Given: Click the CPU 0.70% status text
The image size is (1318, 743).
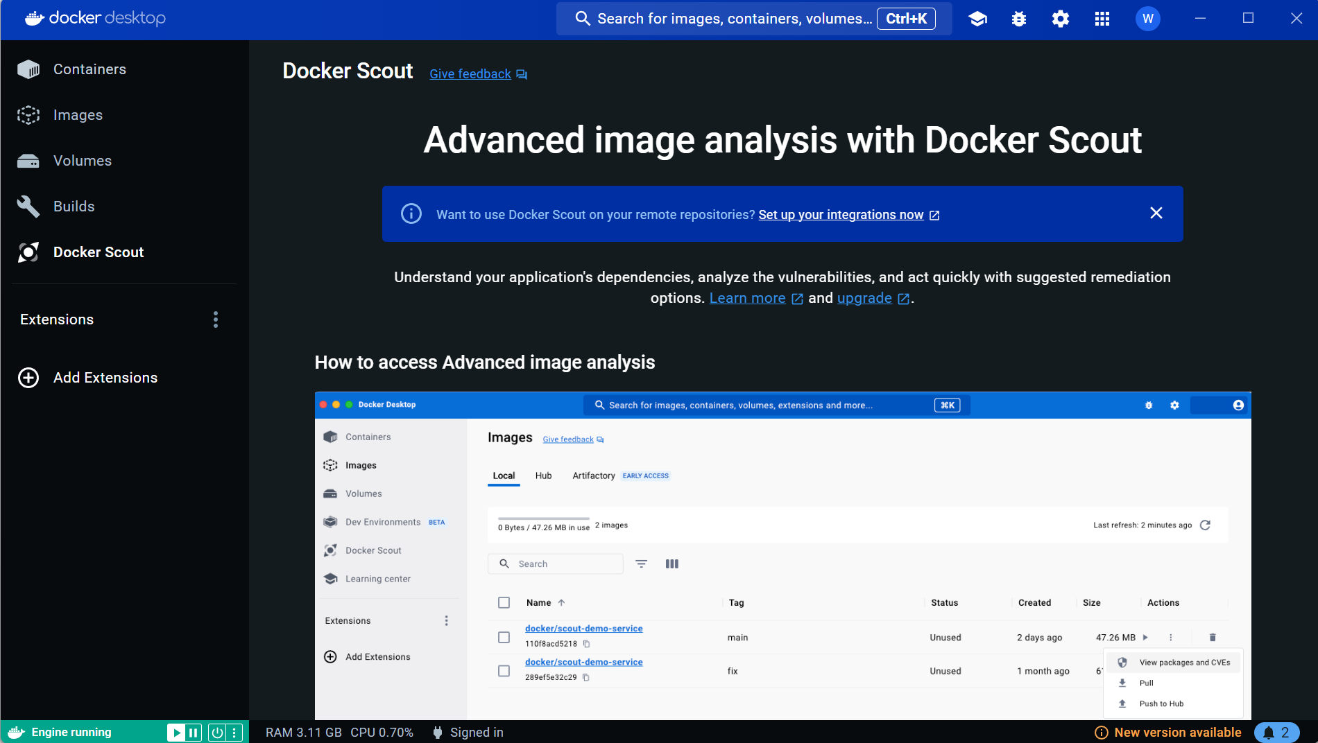Looking at the screenshot, I should 382,733.
